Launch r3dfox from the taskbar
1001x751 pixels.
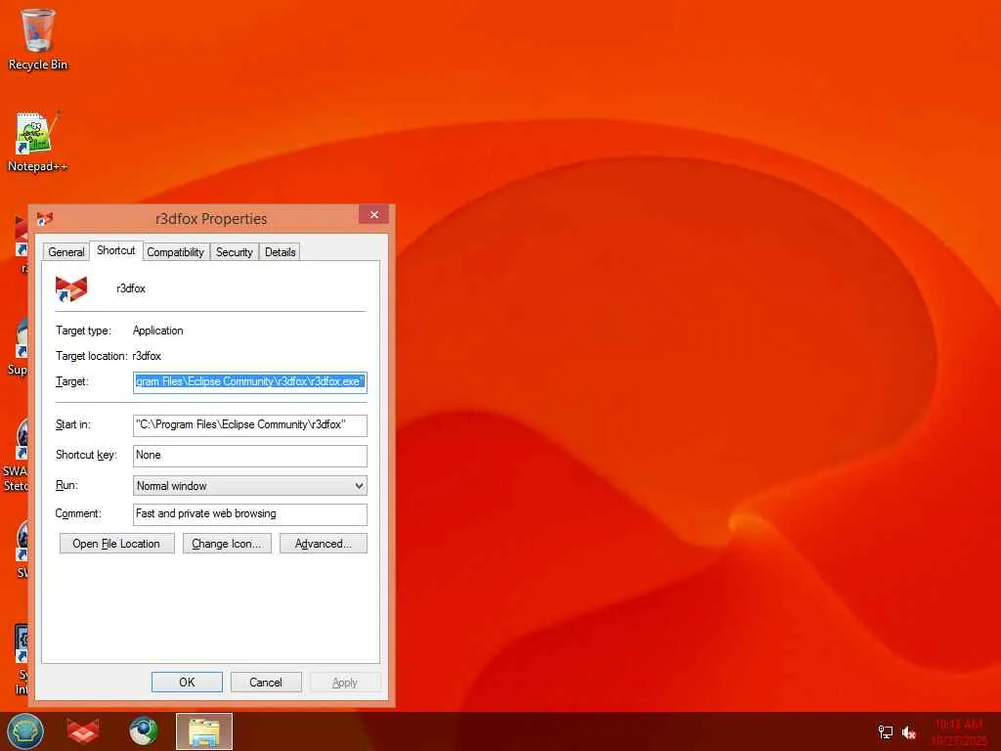(x=83, y=731)
